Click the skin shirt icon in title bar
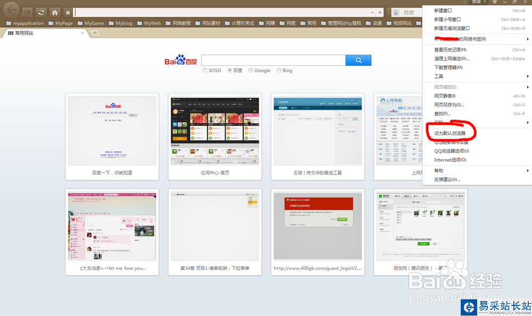532x316 pixels. (495, 2)
